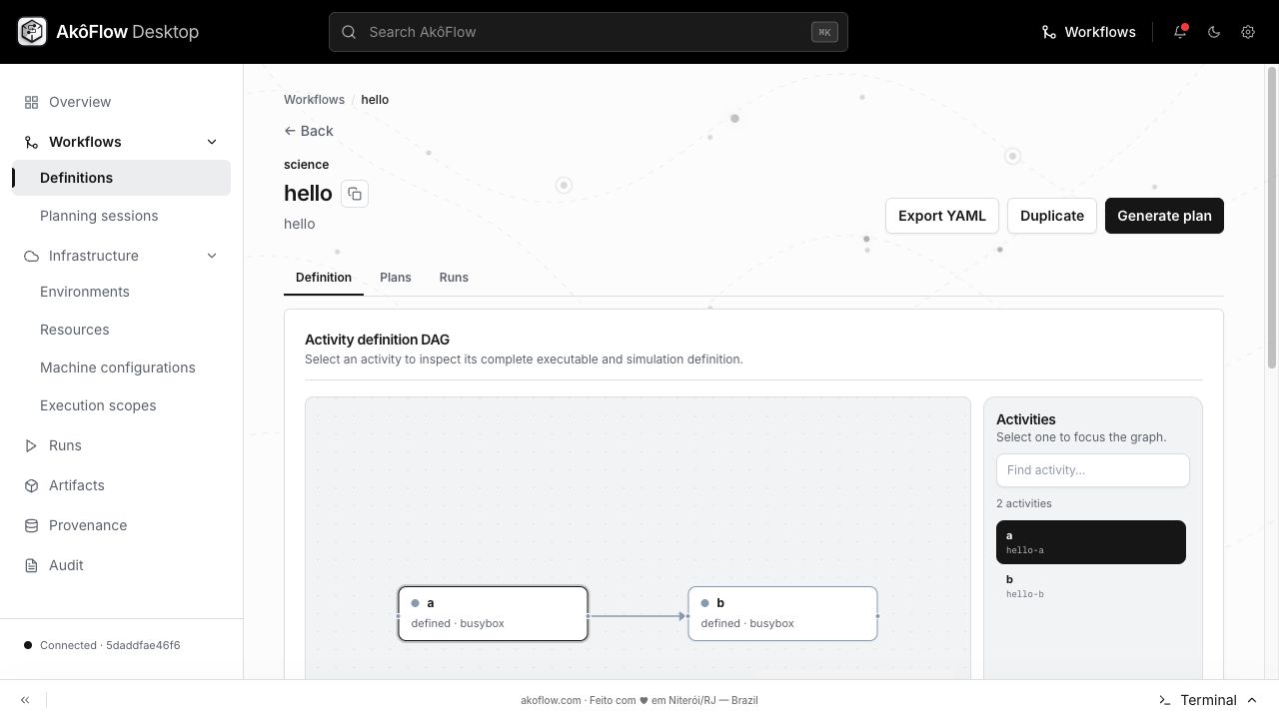Image resolution: width=1279 pixels, height=719 pixels.
Task: Open Resources in the sidebar
Action: coord(121,330)
